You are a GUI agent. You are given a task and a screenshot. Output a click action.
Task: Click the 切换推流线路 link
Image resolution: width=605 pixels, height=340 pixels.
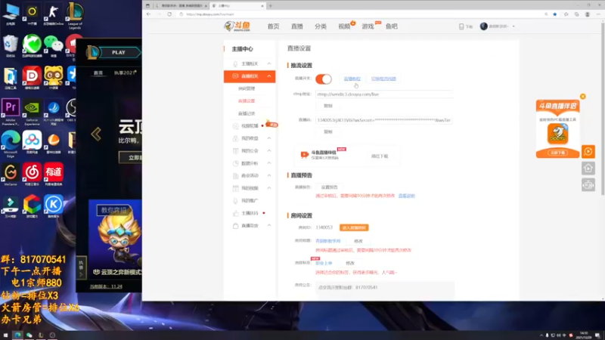[x=383, y=79]
